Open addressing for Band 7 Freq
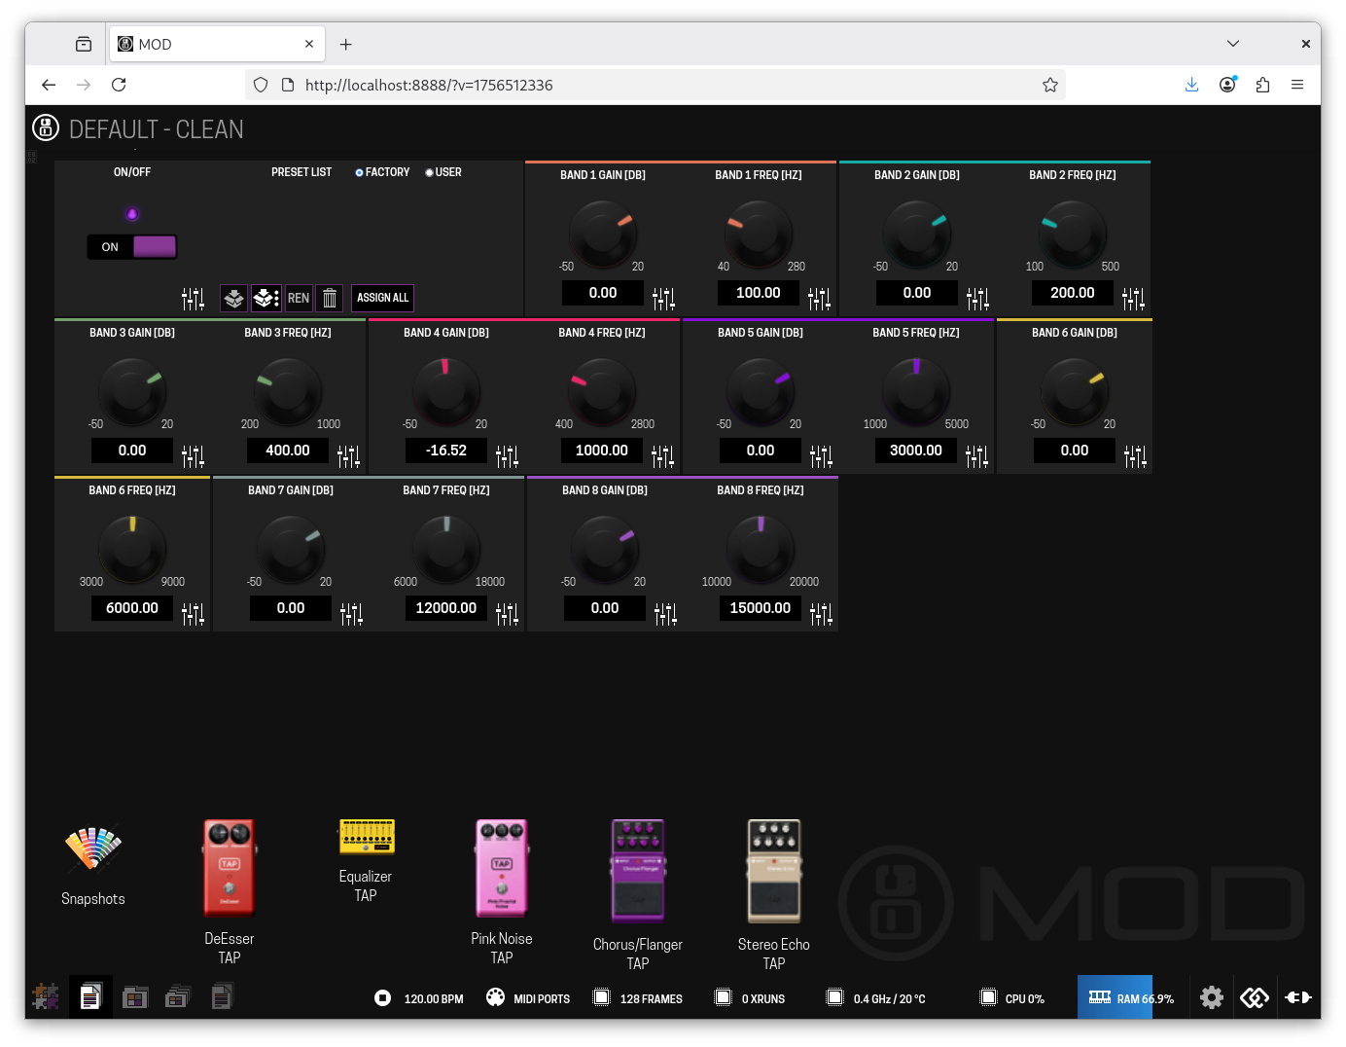Screen dimensions: 1346x1047 (x=507, y=614)
